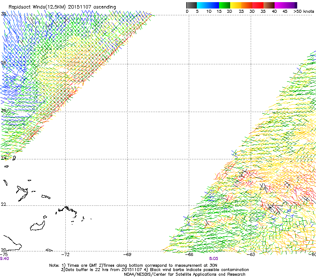The height and width of the screenshot is (277, 316).
Task: Select the latitude label '26'
Action: 3,111
